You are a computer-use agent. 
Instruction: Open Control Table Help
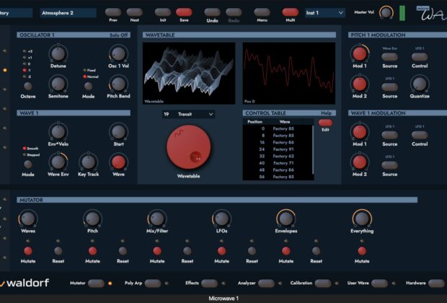pyautogui.click(x=326, y=113)
